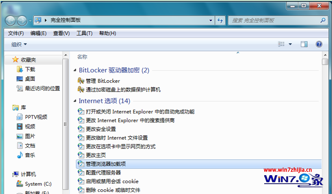This screenshot has width=332, height=194.
Task: Open 下载 folder in favorites
Action: [30, 69]
